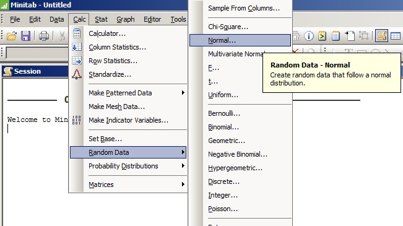Choose Uniform... random data option
The width and height of the screenshot is (403, 226).
[223, 95]
